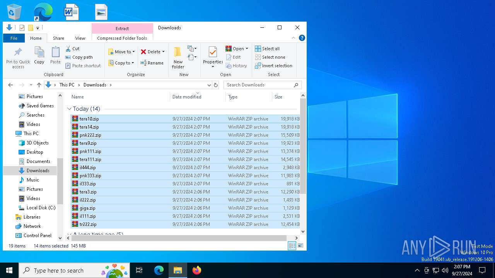This screenshot has height=278, width=495.
Task: Switch to the View tab
Action: coord(80,38)
